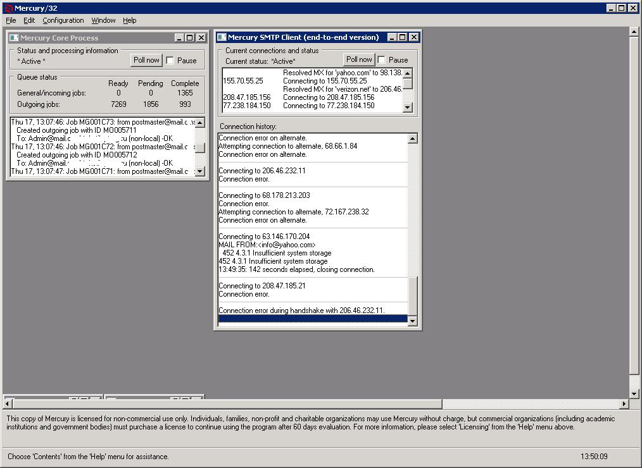
Task: Open the File menu
Action: coord(11,20)
